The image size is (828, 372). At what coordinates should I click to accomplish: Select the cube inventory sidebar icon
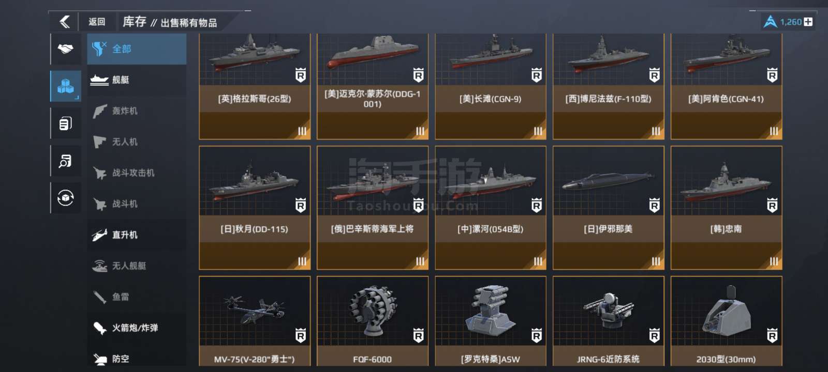pyautogui.click(x=66, y=86)
